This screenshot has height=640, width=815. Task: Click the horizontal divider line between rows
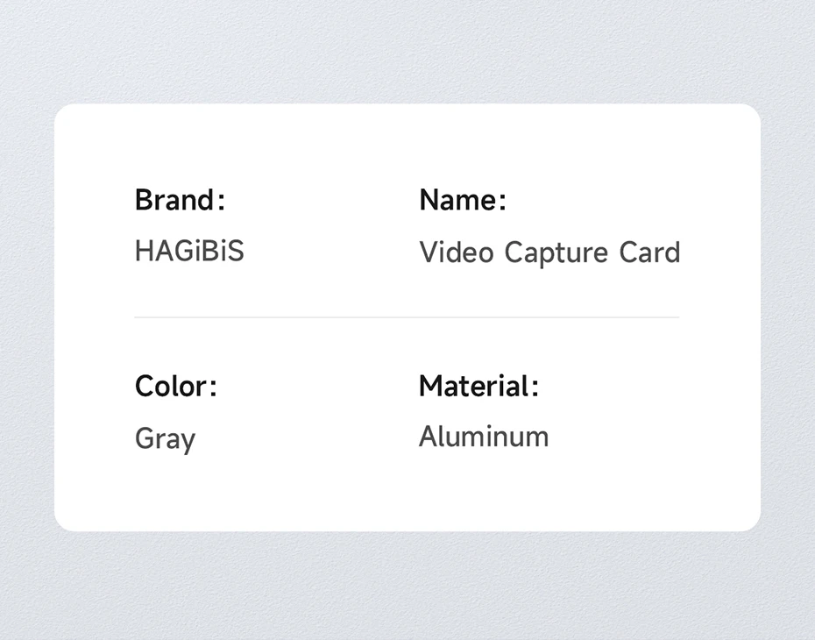407,316
